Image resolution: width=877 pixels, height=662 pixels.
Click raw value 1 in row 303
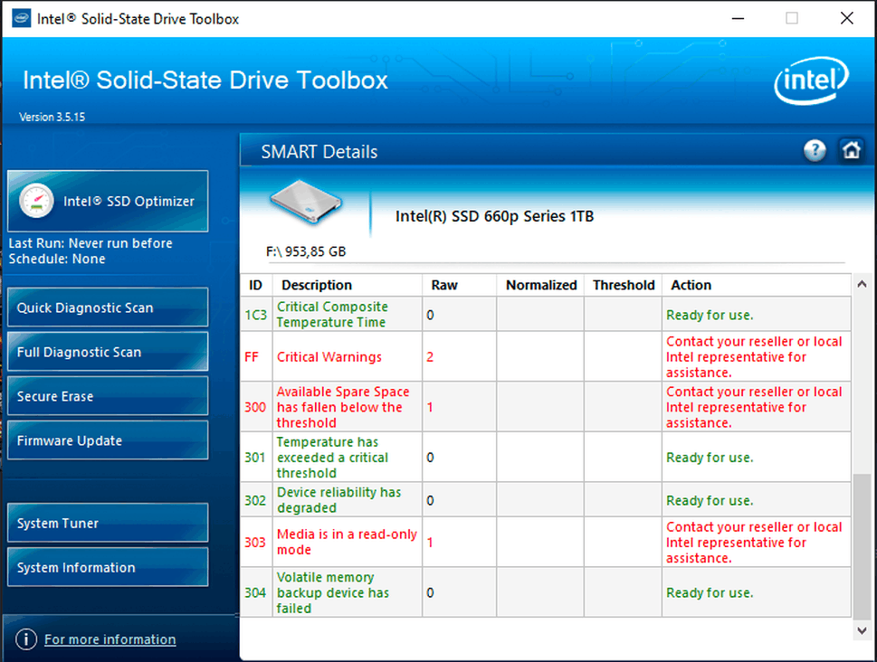point(430,543)
